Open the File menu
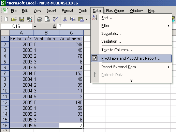Screen dimensions: 176x132 (x=14, y=11)
